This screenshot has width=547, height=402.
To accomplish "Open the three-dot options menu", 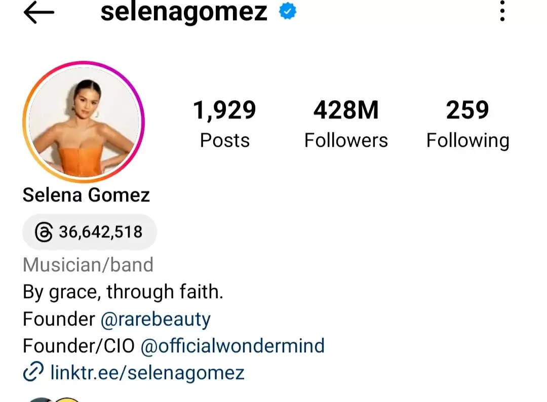I will pyautogui.click(x=502, y=11).
